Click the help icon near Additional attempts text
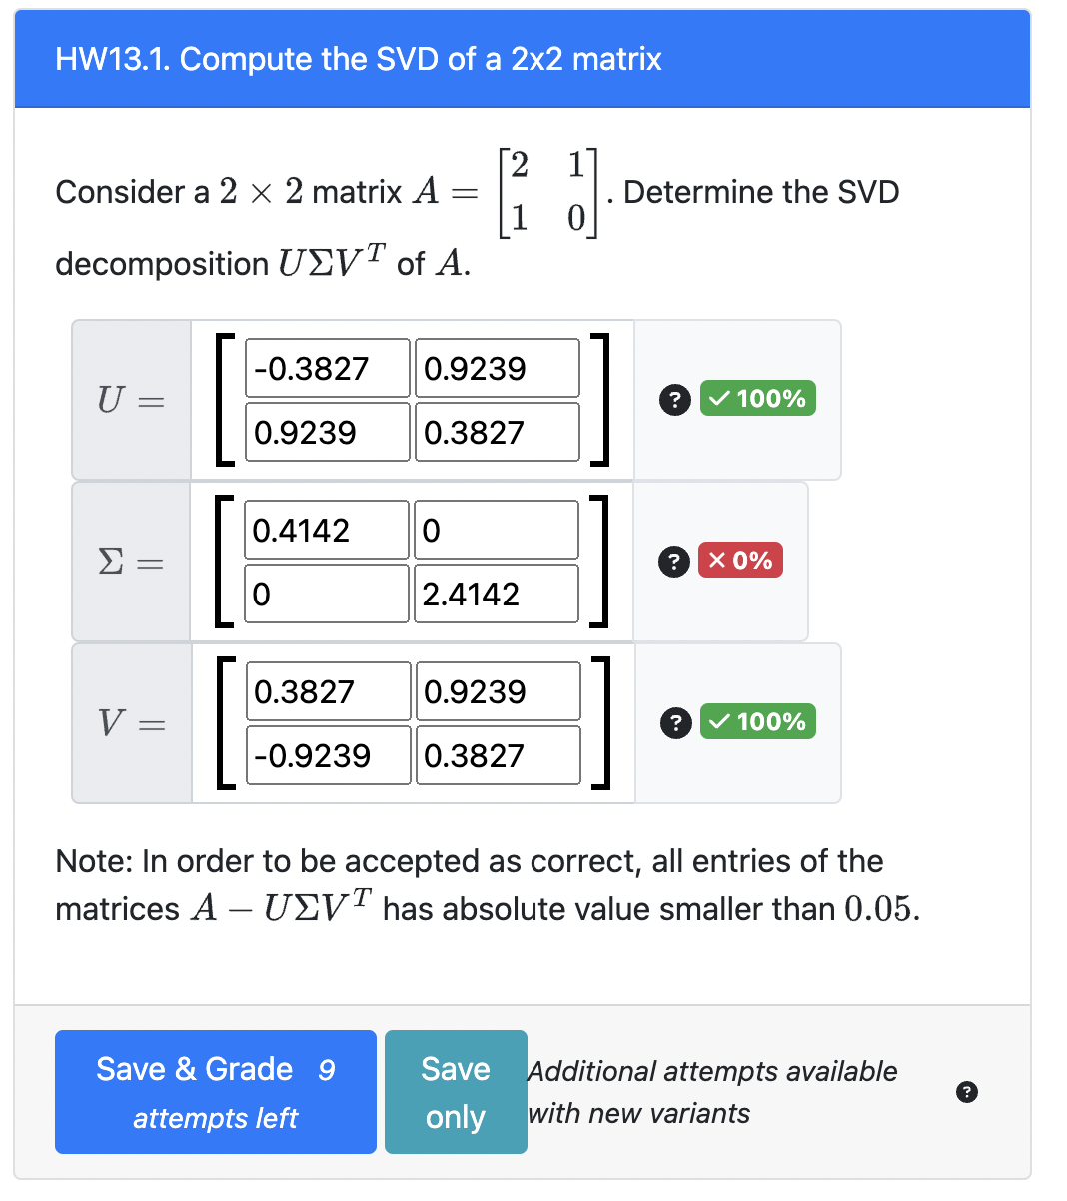 [x=966, y=1093]
